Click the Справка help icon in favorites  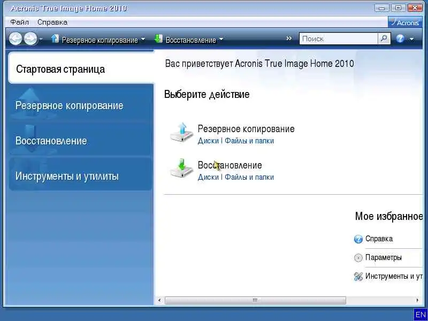coord(358,239)
